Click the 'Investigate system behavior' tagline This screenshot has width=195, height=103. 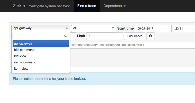49,6
